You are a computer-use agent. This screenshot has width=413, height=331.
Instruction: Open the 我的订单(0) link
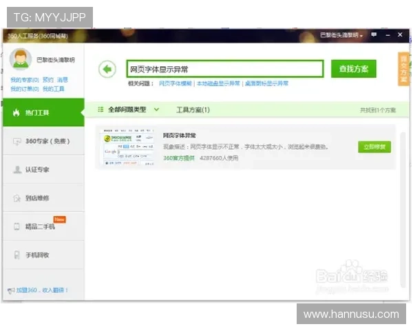coord(25,89)
